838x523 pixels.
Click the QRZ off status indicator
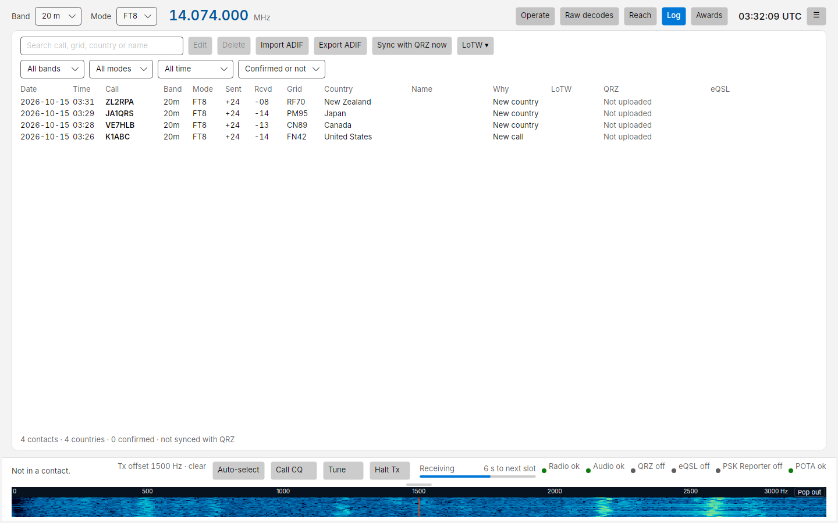click(648, 467)
